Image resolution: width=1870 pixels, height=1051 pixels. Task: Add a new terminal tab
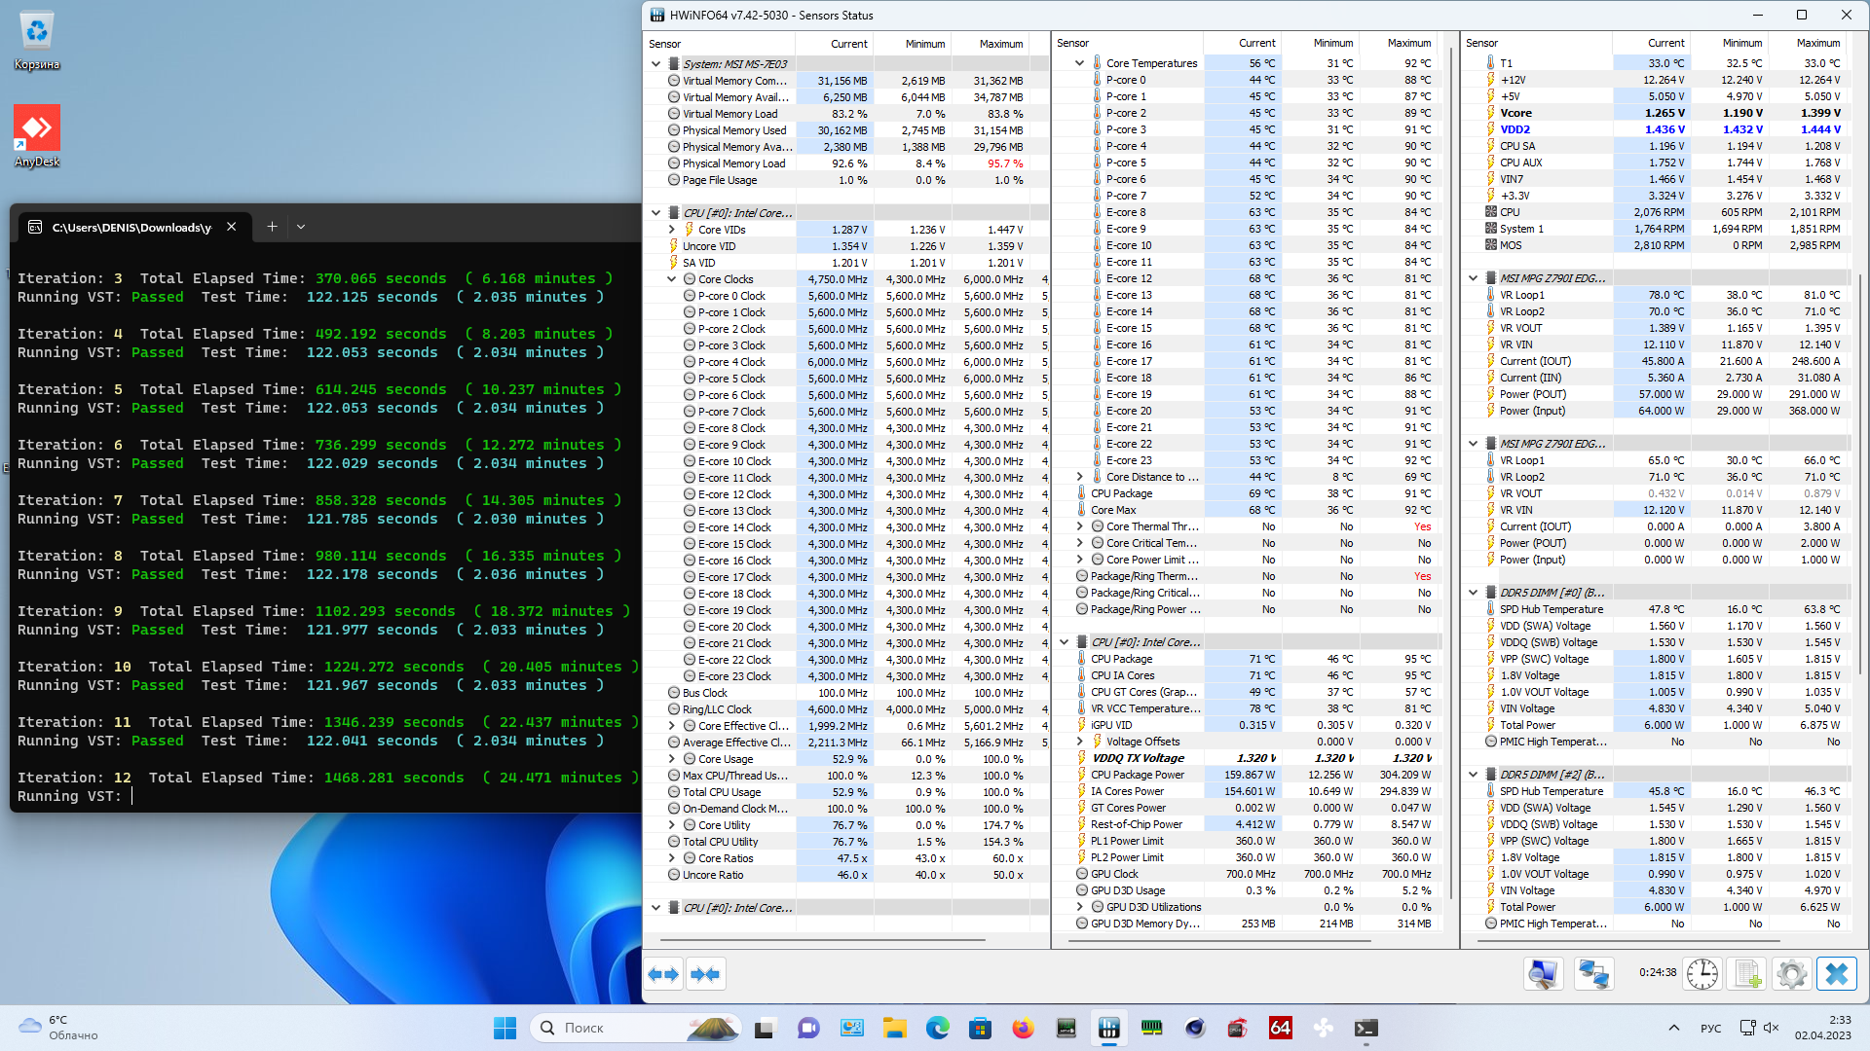[272, 227]
